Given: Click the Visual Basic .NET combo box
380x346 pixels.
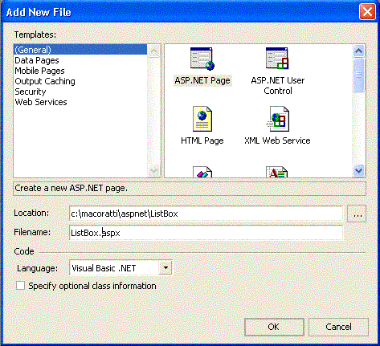Looking at the screenshot, I should coord(121,267).
